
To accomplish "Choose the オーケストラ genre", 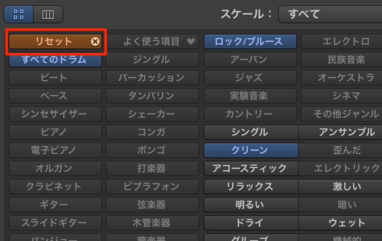I will click(342, 78).
